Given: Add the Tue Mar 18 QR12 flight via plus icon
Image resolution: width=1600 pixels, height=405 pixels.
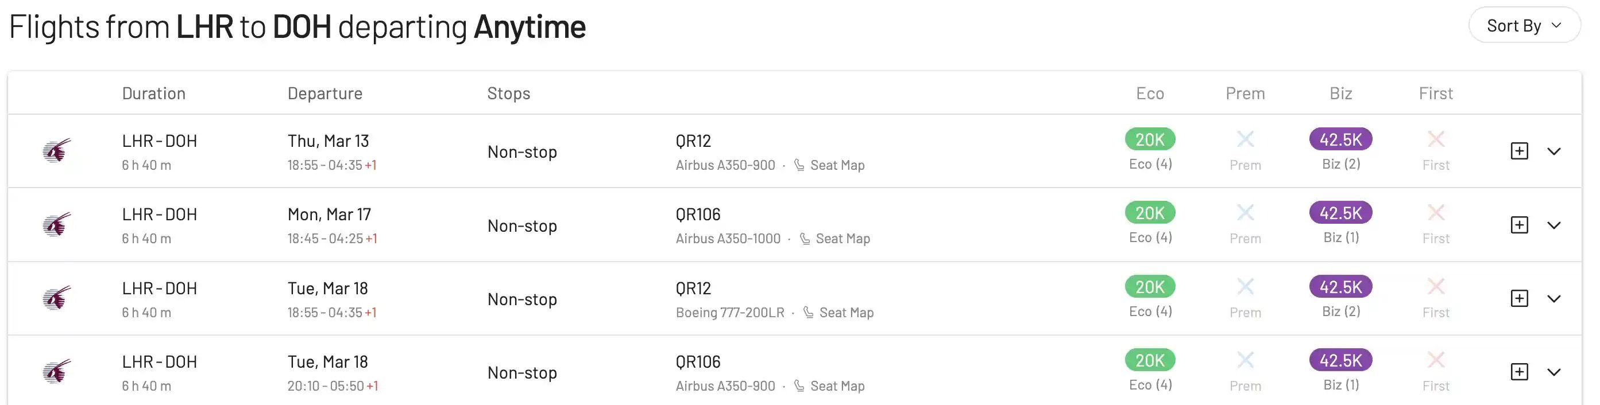Looking at the screenshot, I should pos(1518,298).
